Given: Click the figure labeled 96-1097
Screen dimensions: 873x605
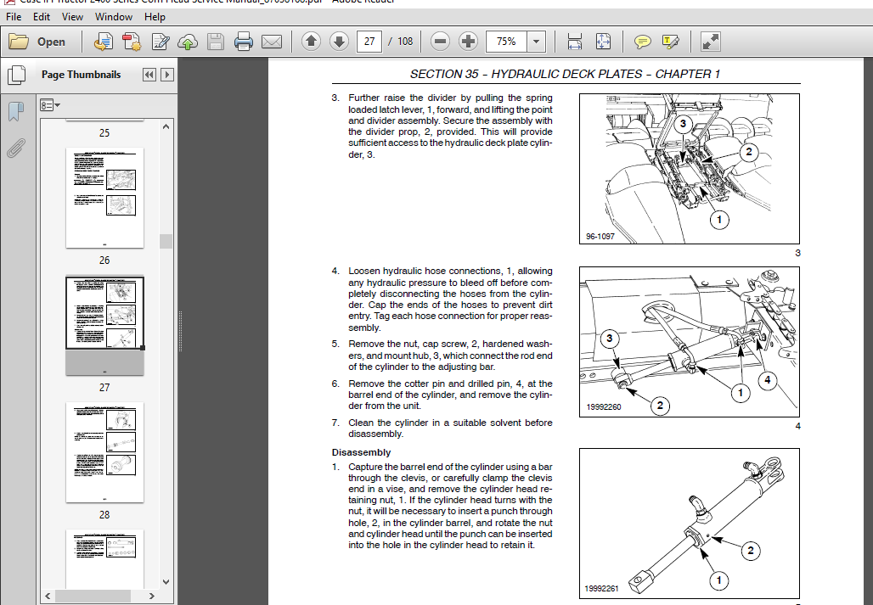Looking at the screenshot, I should 690,169.
